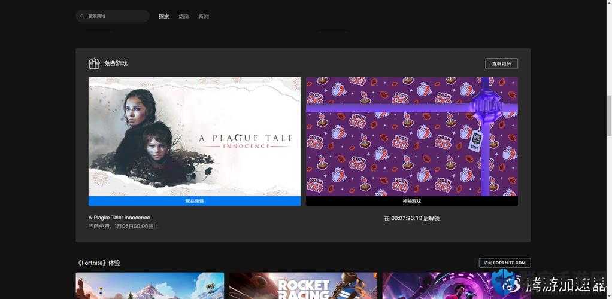612x299 pixels.
Task: Open the 探索 tab
Action: (164, 16)
